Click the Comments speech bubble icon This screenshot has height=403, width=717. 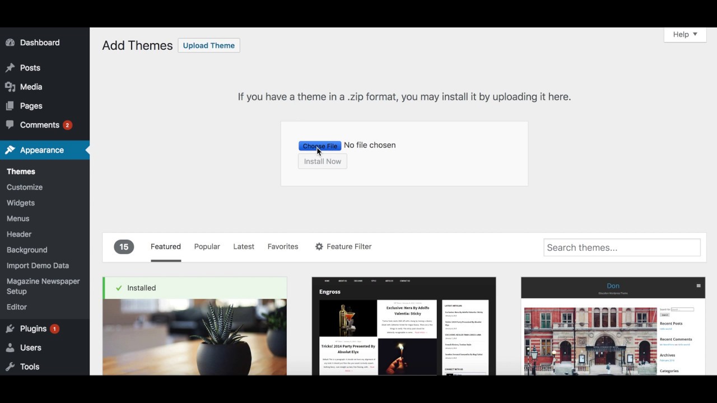(x=10, y=125)
